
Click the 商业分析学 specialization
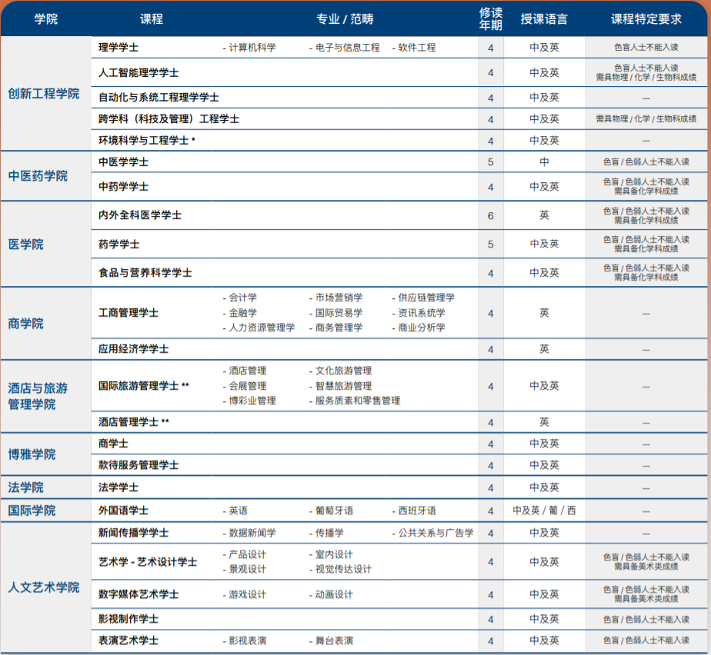click(419, 327)
